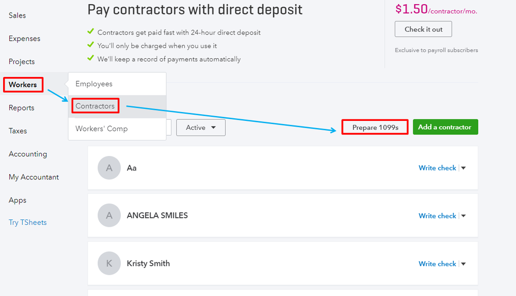The image size is (516, 296).
Task: Click the Angela Smiles avatar icon
Action: coord(109,215)
